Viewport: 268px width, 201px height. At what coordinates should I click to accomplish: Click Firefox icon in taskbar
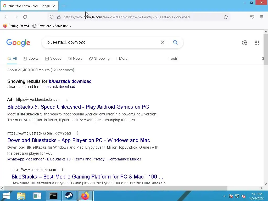click(85, 196)
